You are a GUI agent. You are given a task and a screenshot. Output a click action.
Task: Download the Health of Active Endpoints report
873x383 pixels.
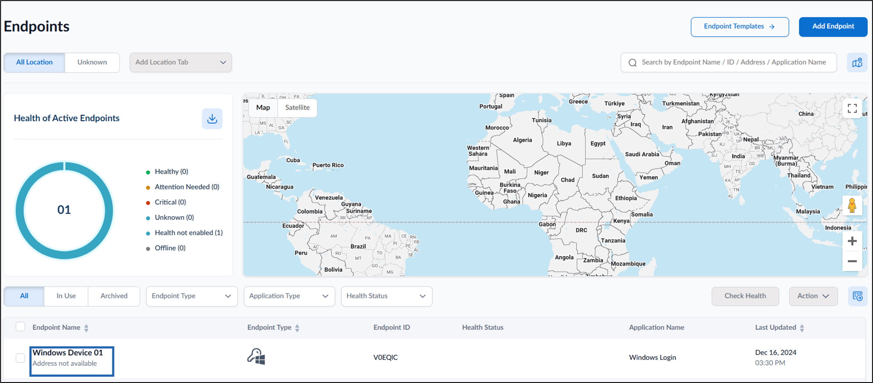[x=212, y=119]
